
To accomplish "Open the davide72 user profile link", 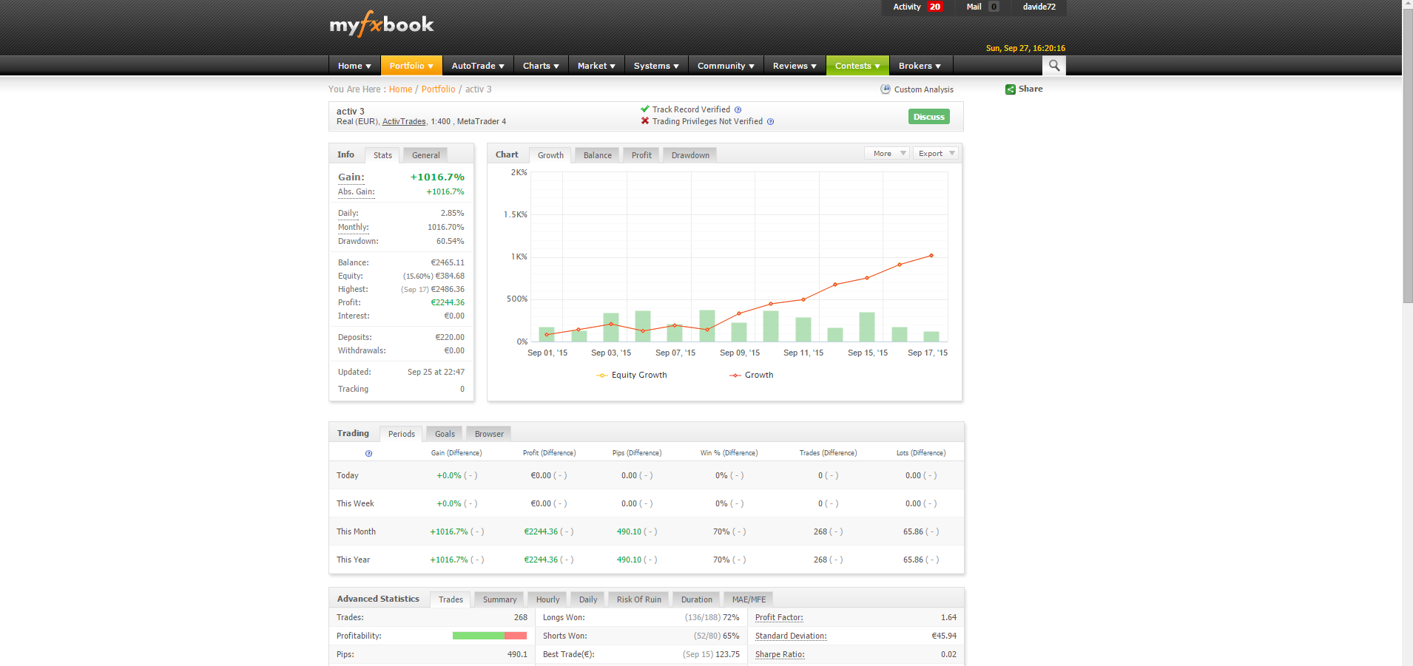I will [1039, 7].
